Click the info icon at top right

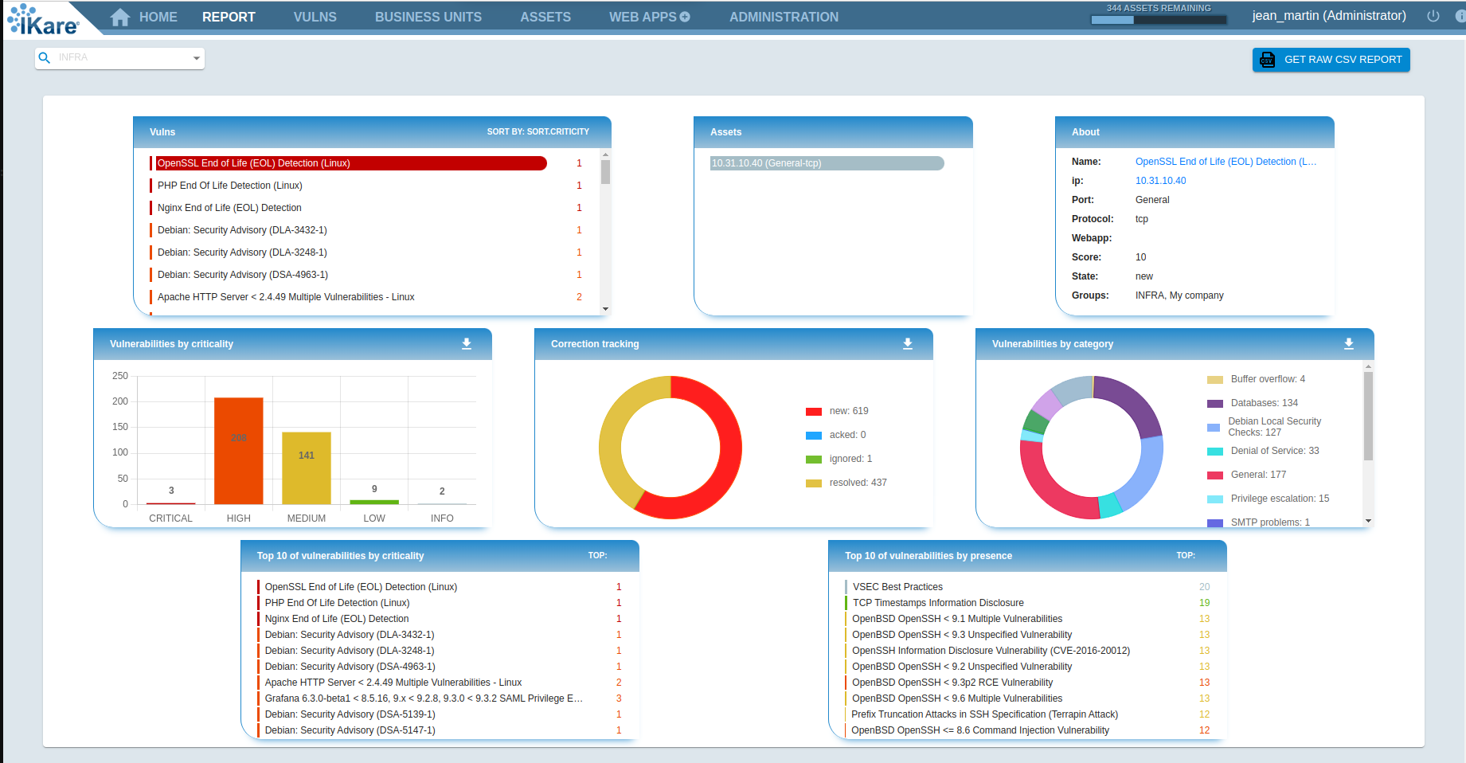pos(1460,16)
